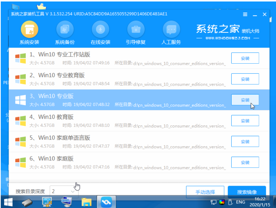Install Win10 专业工作站版
The width and height of the screenshot is (276, 208).
(245, 58)
